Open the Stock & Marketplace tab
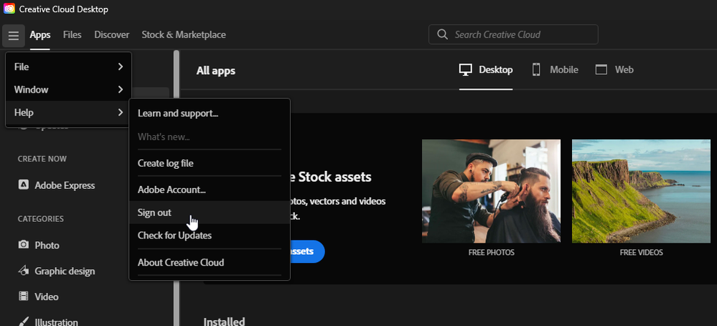717x326 pixels. click(x=184, y=34)
